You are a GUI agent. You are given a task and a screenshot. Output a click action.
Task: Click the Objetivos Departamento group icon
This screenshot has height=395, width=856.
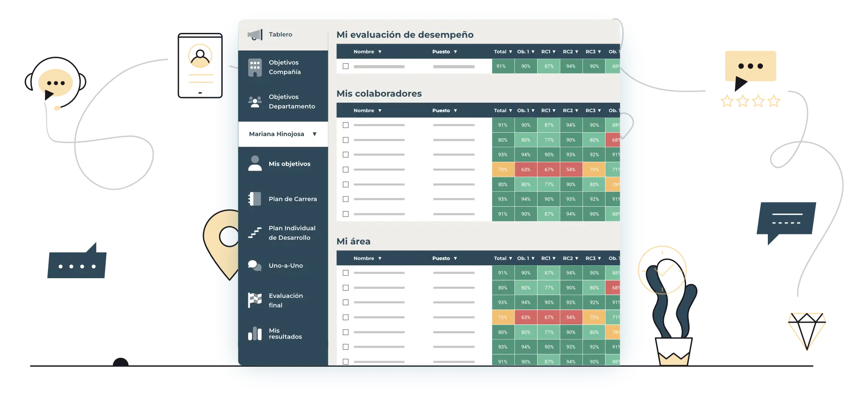click(255, 102)
